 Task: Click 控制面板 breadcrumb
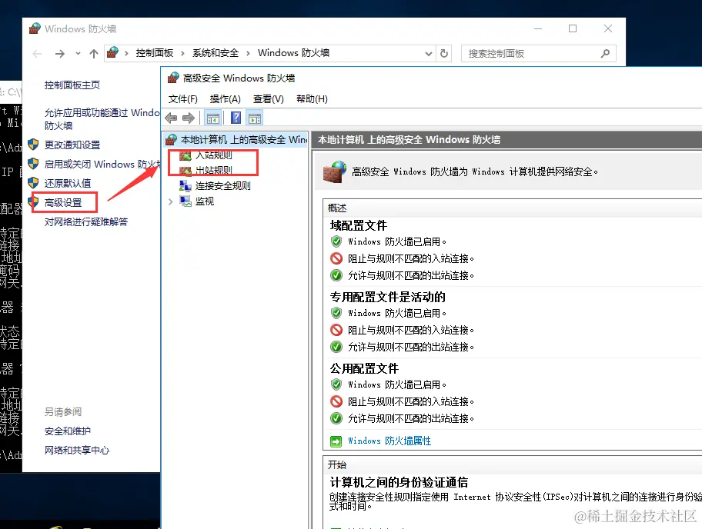155,53
